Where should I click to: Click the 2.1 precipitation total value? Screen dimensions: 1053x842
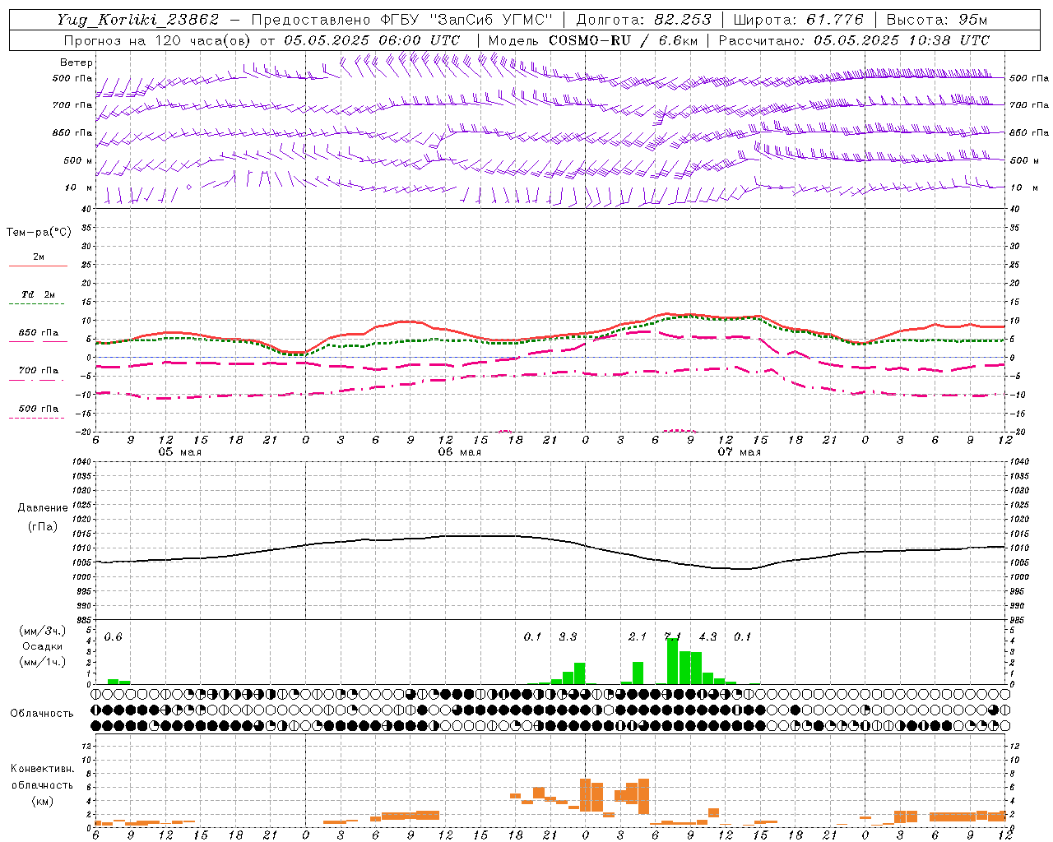(638, 637)
